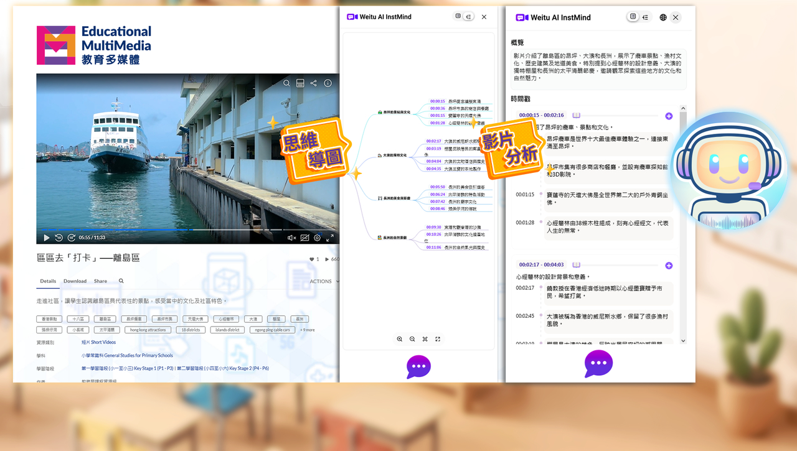
Task: Select the 十八區 tag
Action: point(79,318)
